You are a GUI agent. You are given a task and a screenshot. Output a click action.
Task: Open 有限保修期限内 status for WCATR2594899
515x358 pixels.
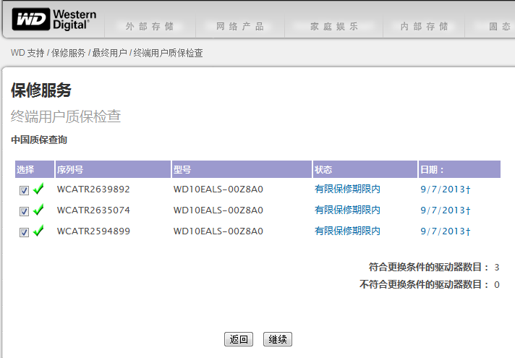coord(347,231)
